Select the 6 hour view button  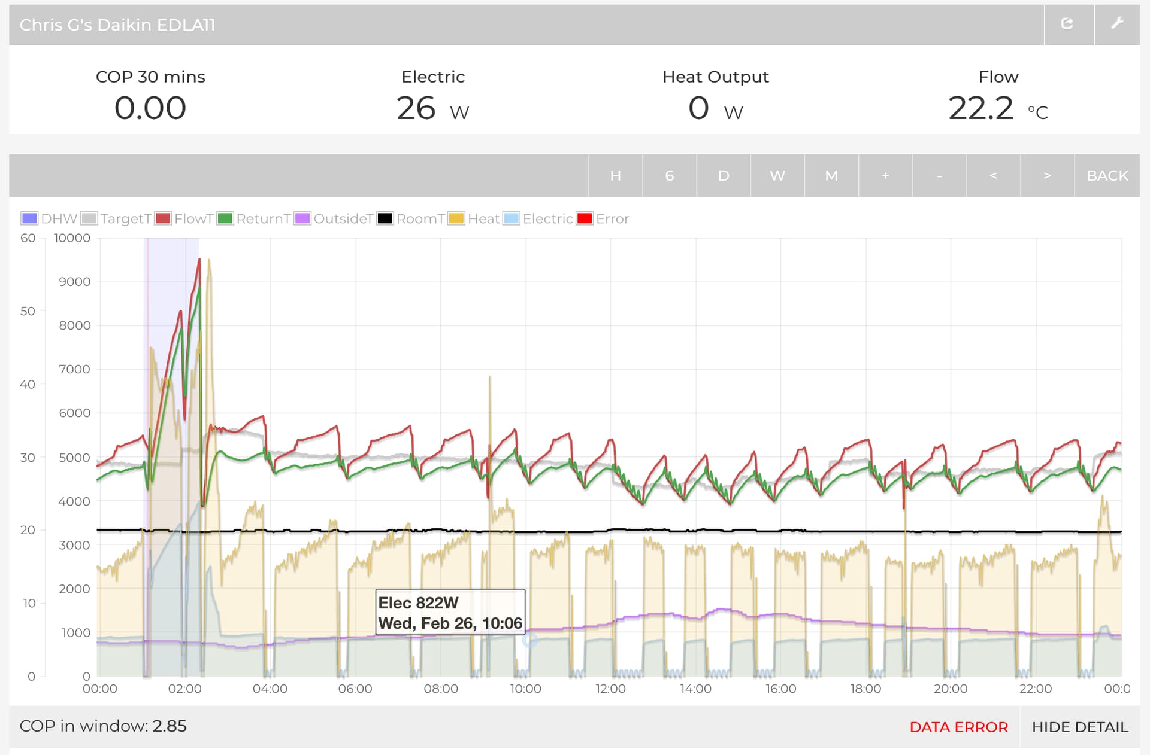(x=670, y=175)
